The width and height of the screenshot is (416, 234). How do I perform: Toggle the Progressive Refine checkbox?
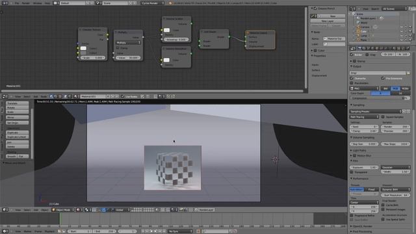[x=352, y=215]
